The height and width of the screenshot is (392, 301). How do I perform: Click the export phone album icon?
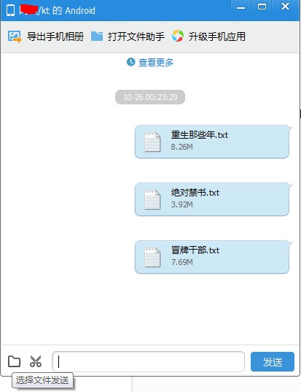(15, 36)
